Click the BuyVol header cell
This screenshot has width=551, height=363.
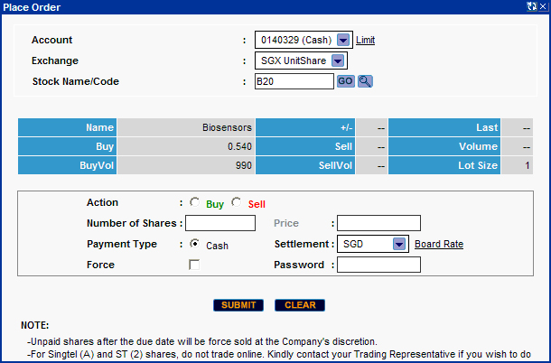point(67,165)
